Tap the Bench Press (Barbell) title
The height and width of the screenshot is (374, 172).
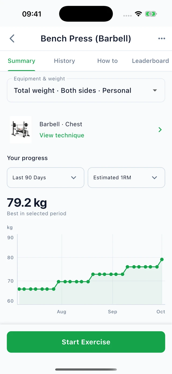(86, 38)
